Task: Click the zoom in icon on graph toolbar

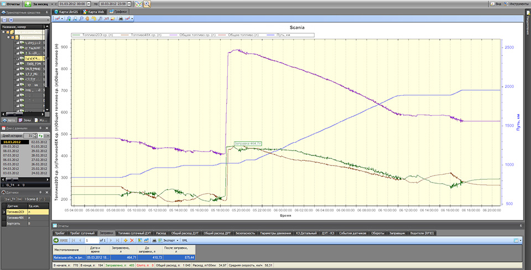Action: [69, 19]
